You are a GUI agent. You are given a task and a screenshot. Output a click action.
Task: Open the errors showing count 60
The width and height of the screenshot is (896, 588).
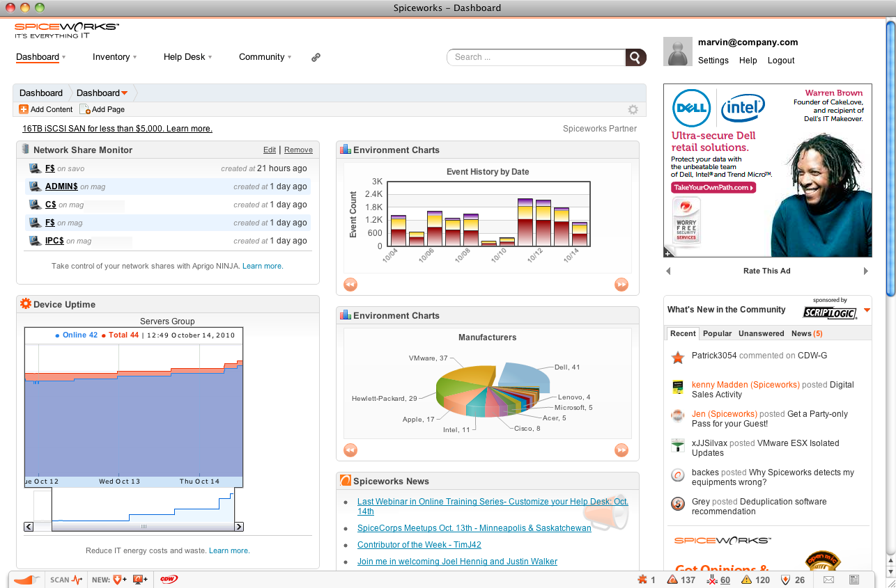point(719,580)
